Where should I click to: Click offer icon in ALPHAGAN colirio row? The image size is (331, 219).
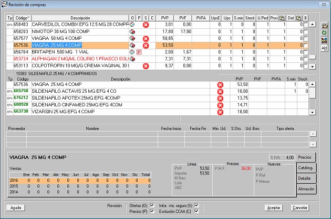tap(132, 59)
